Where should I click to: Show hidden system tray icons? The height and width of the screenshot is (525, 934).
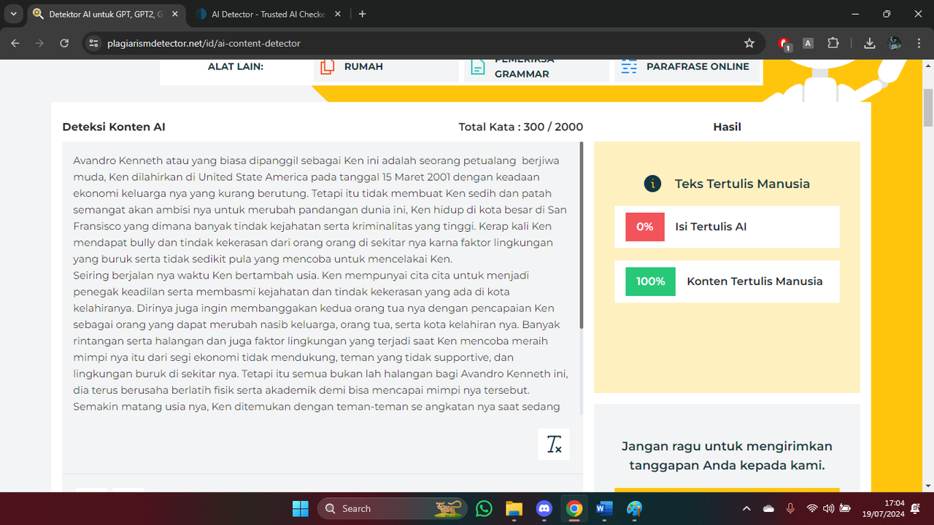point(746,508)
